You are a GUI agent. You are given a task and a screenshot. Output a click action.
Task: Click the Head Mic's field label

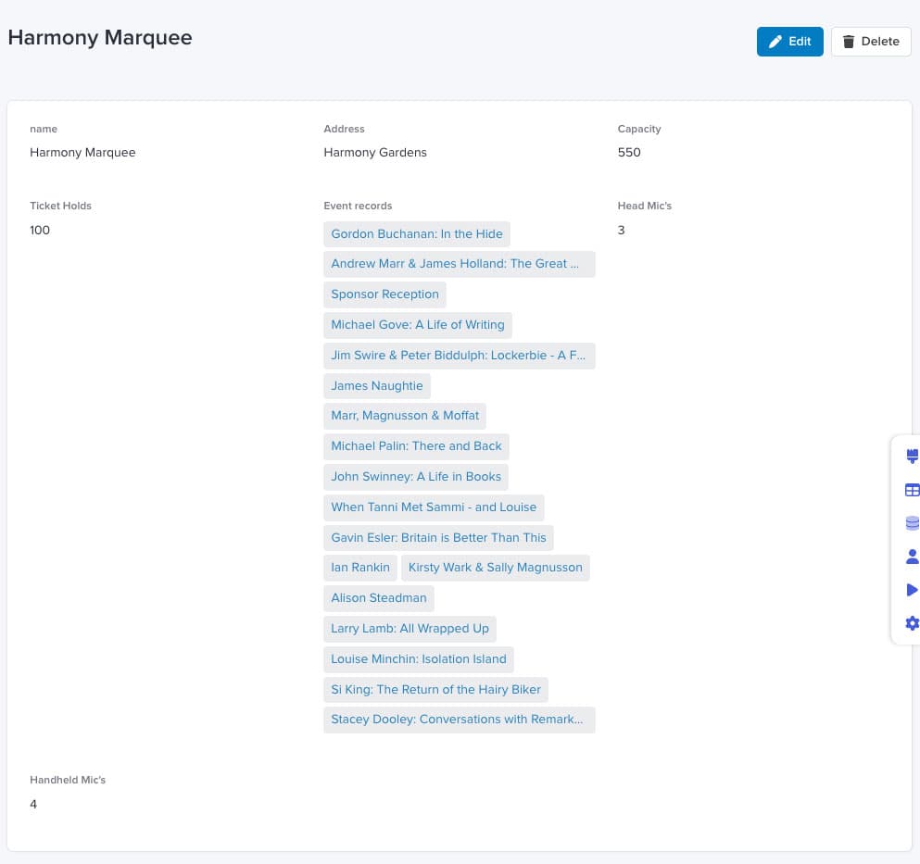click(x=644, y=206)
